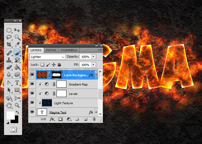202x144 pixels.
Task: Select the Eraser tool
Action: [9, 67]
